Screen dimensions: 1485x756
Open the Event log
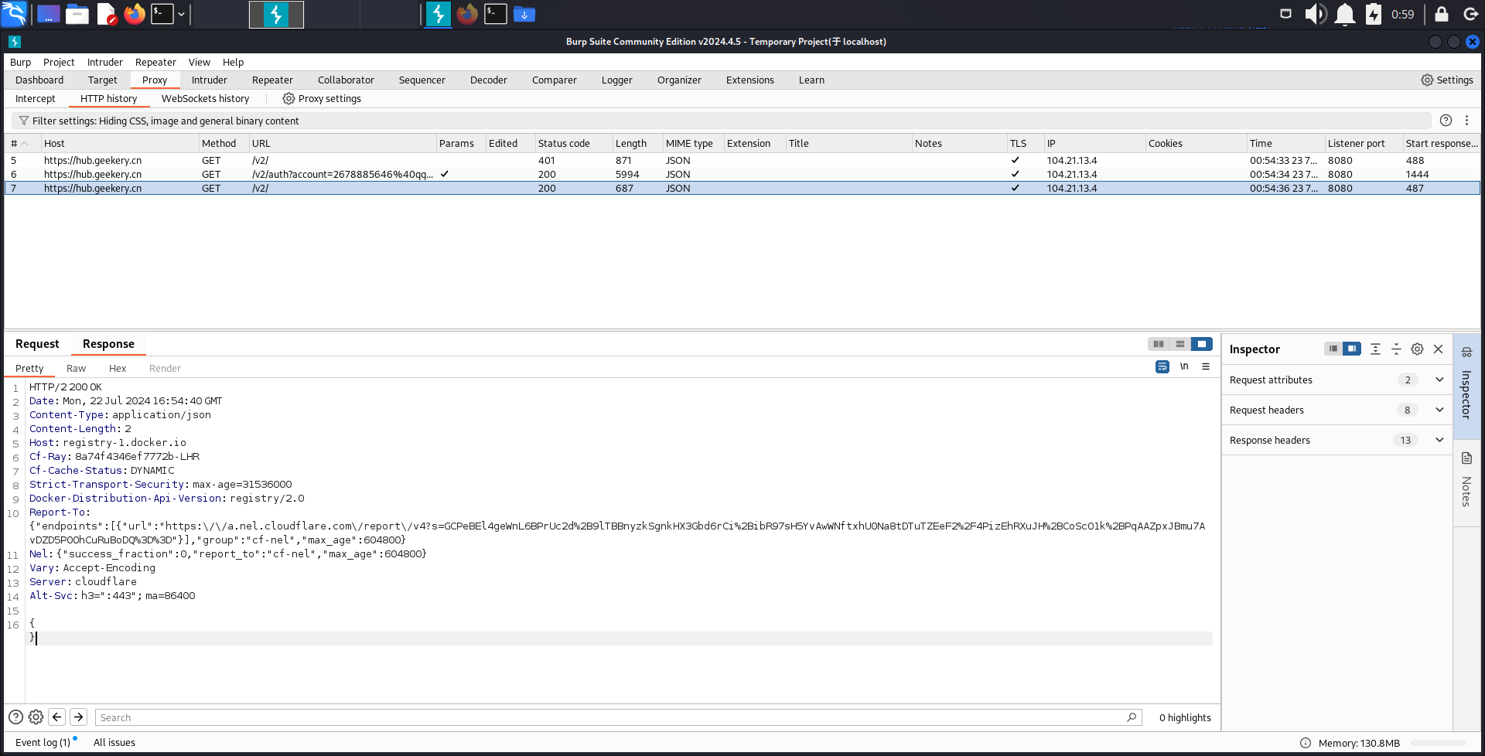click(x=43, y=742)
